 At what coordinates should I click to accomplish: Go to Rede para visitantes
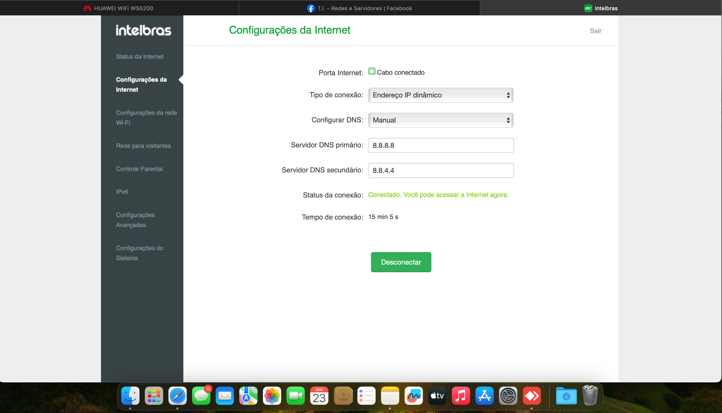[x=143, y=146]
